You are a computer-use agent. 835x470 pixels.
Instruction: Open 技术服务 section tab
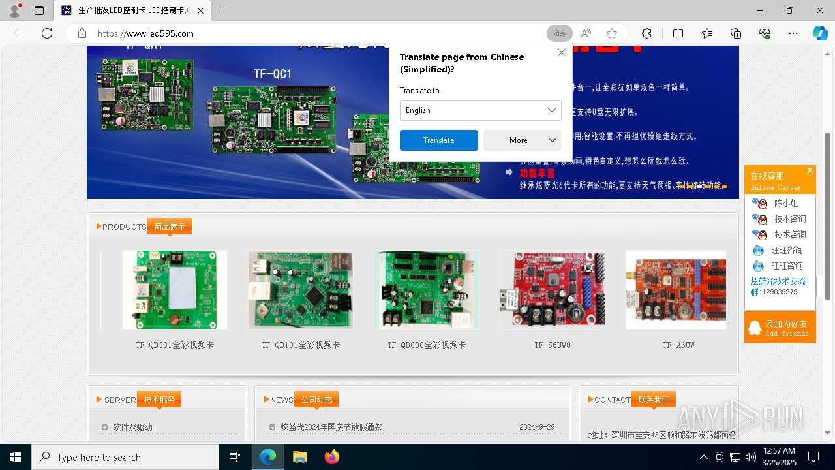point(159,399)
